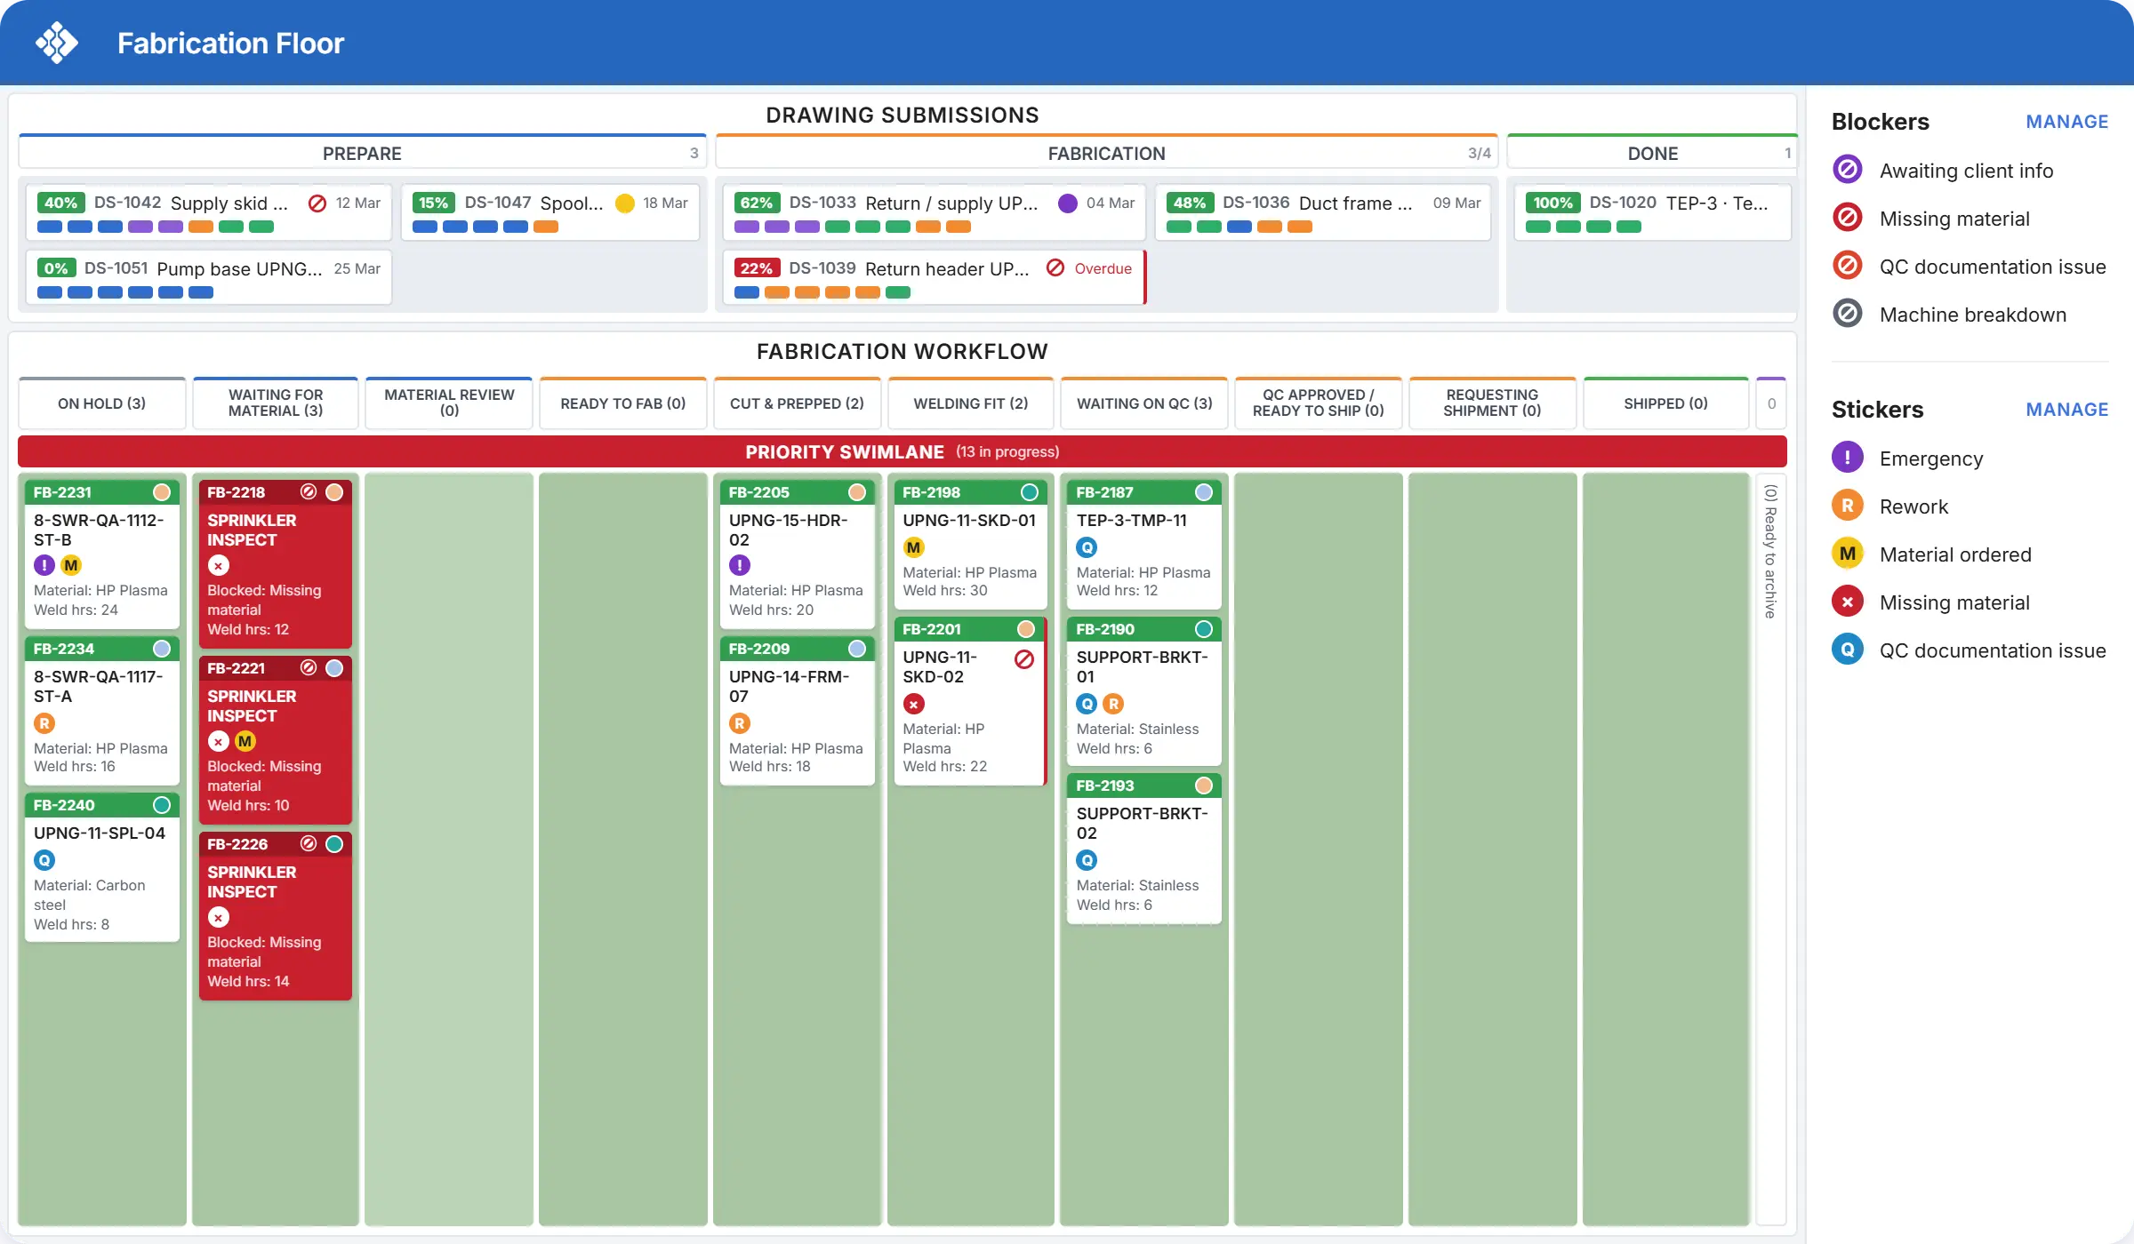Click QC sticker on FB-2187 TEP-3-TMP-11

[1087, 547]
